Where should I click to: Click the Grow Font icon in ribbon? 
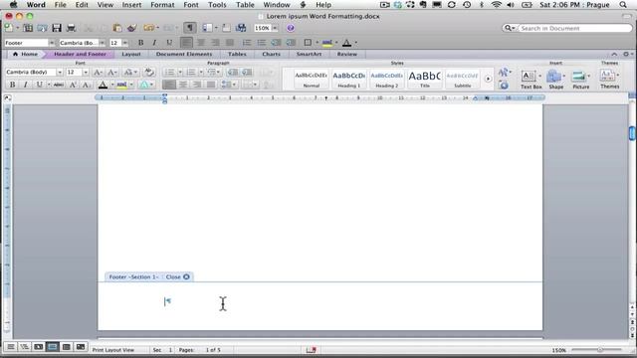point(98,73)
